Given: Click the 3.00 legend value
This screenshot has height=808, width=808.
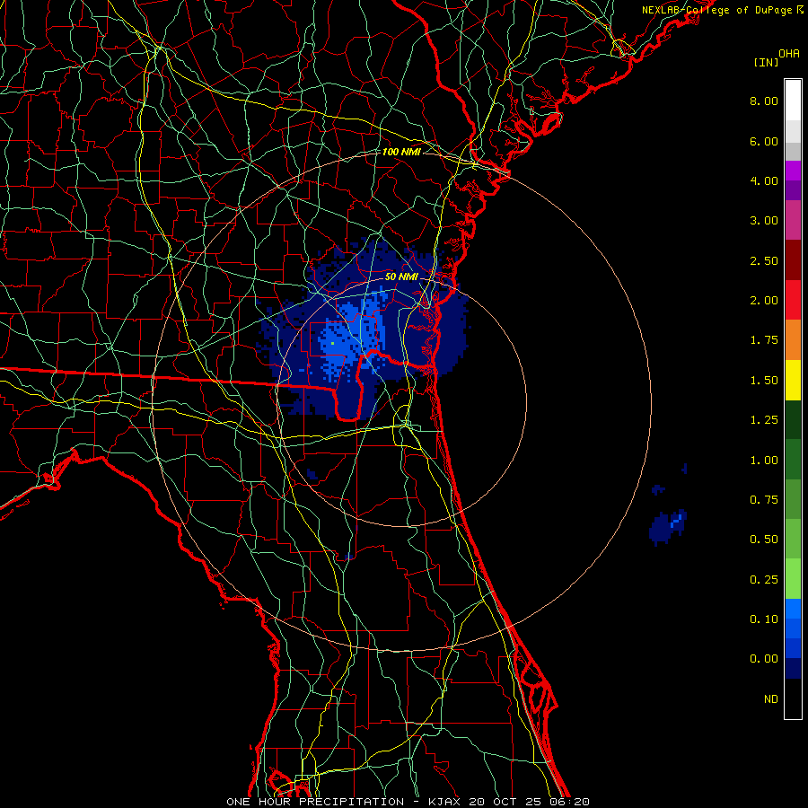Looking at the screenshot, I should click(764, 221).
